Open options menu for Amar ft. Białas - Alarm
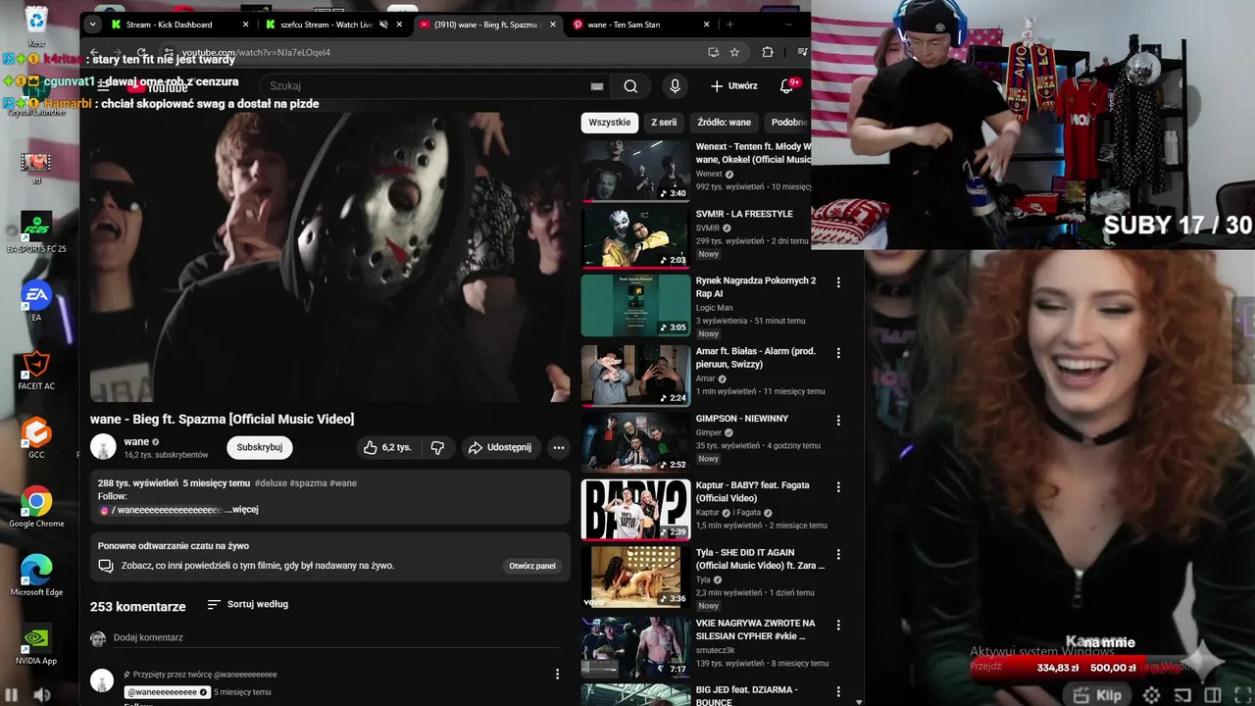This screenshot has height=706, width=1255. tap(838, 352)
